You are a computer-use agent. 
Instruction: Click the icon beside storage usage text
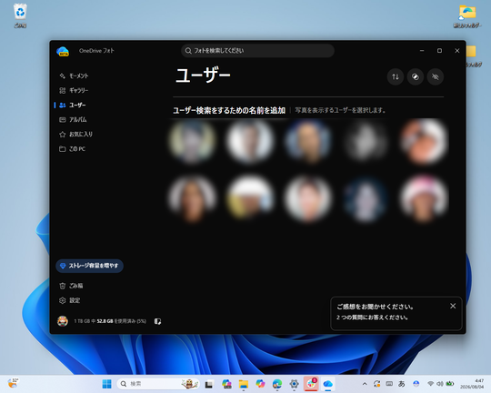157,321
